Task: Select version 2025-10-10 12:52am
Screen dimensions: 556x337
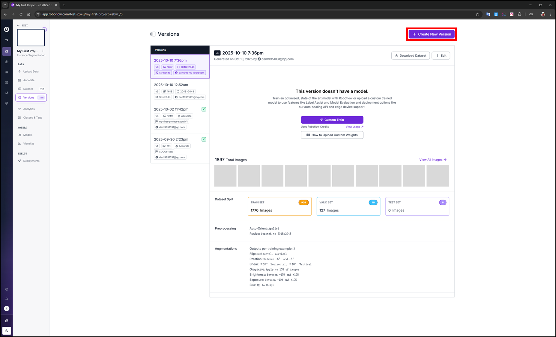Action: coord(180,91)
